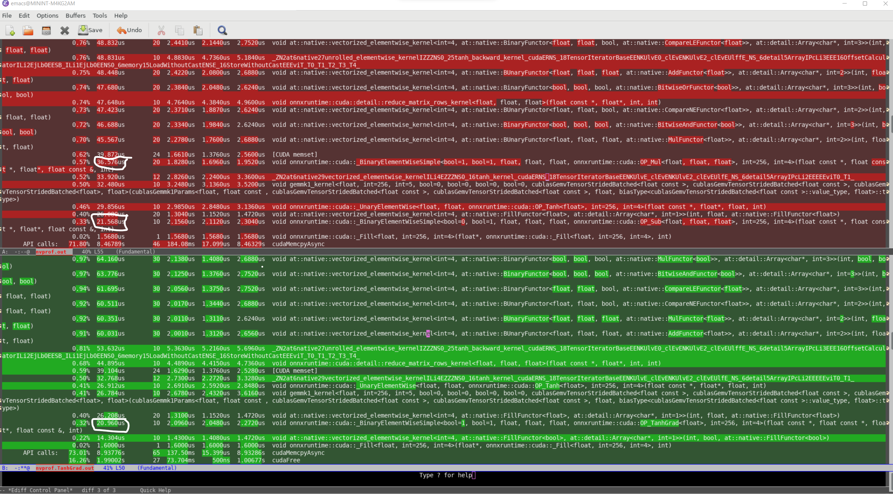This screenshot has height=494, width=893.
Task: Click the (Fundamental) mode indicator of buffer B
Action: tap(157, 468)
